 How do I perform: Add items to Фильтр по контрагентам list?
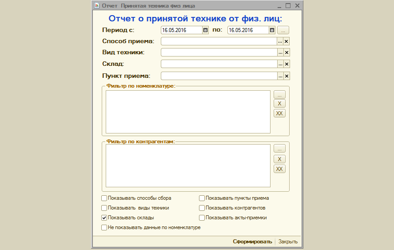tap(279, 149)
